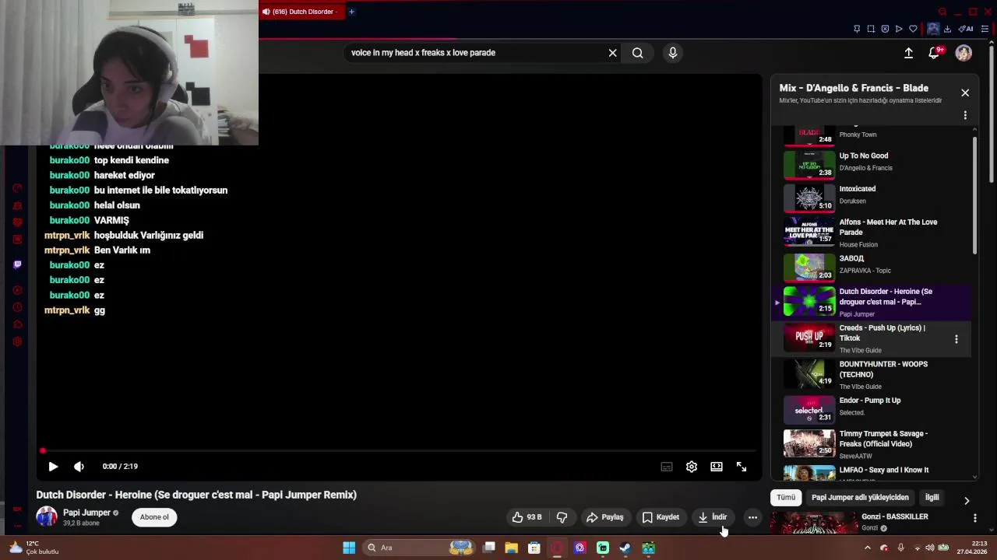
Task: Open Microsoft Store from the taskbar
Action: (534, 548)
